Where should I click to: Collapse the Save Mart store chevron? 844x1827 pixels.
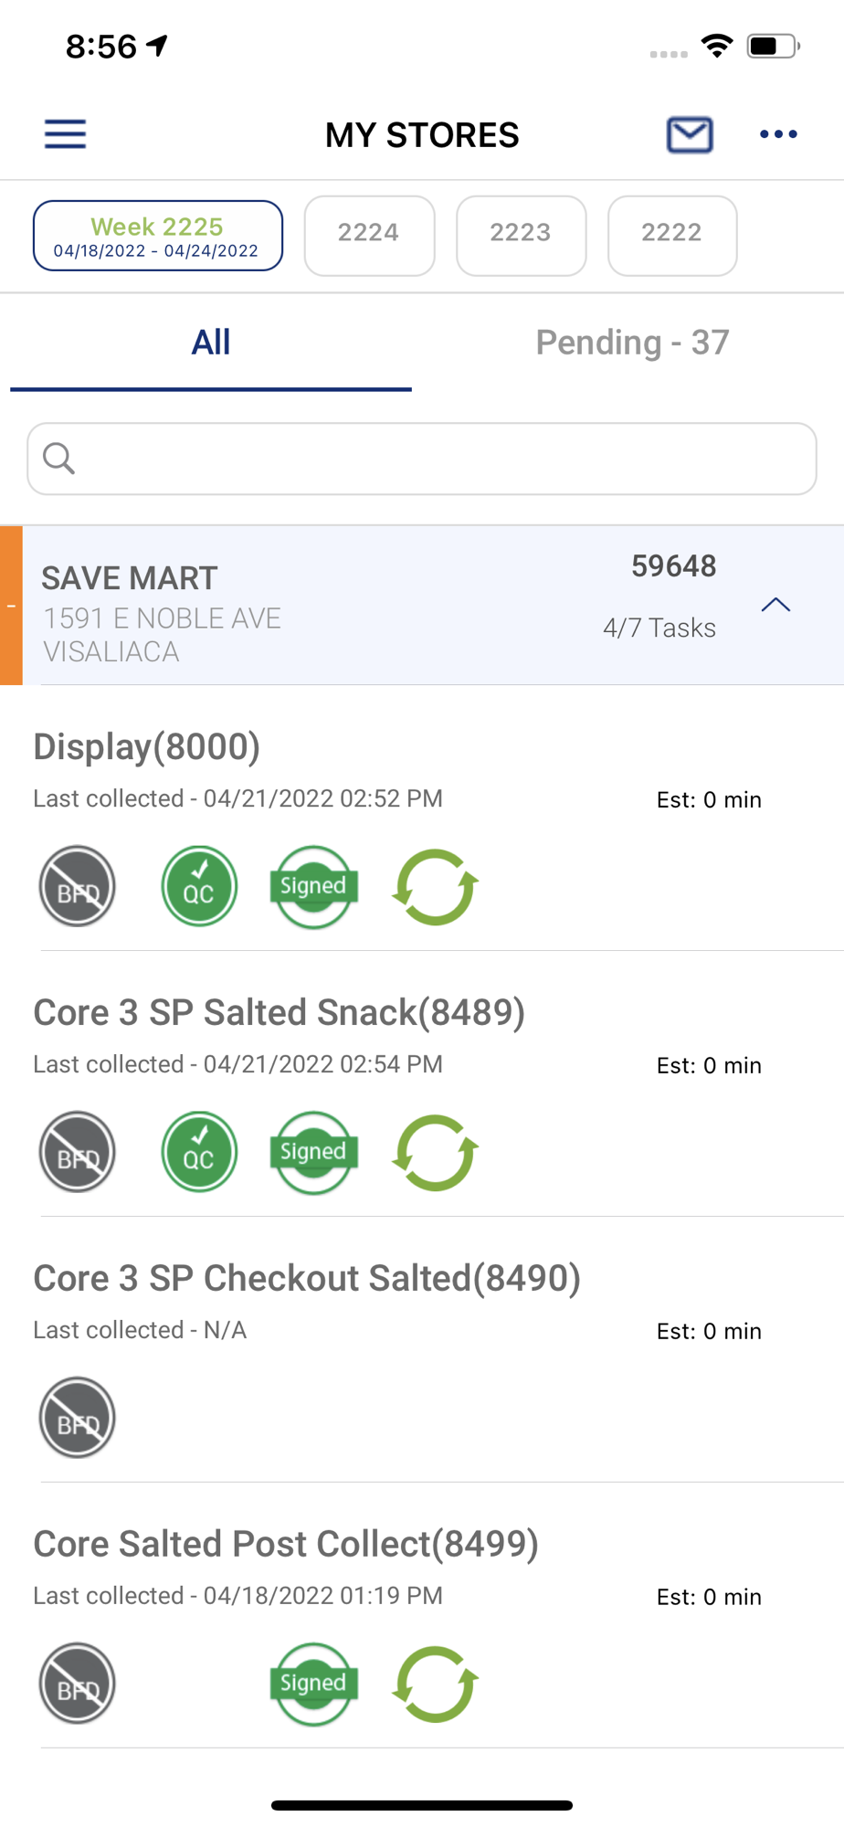[775, 605]
